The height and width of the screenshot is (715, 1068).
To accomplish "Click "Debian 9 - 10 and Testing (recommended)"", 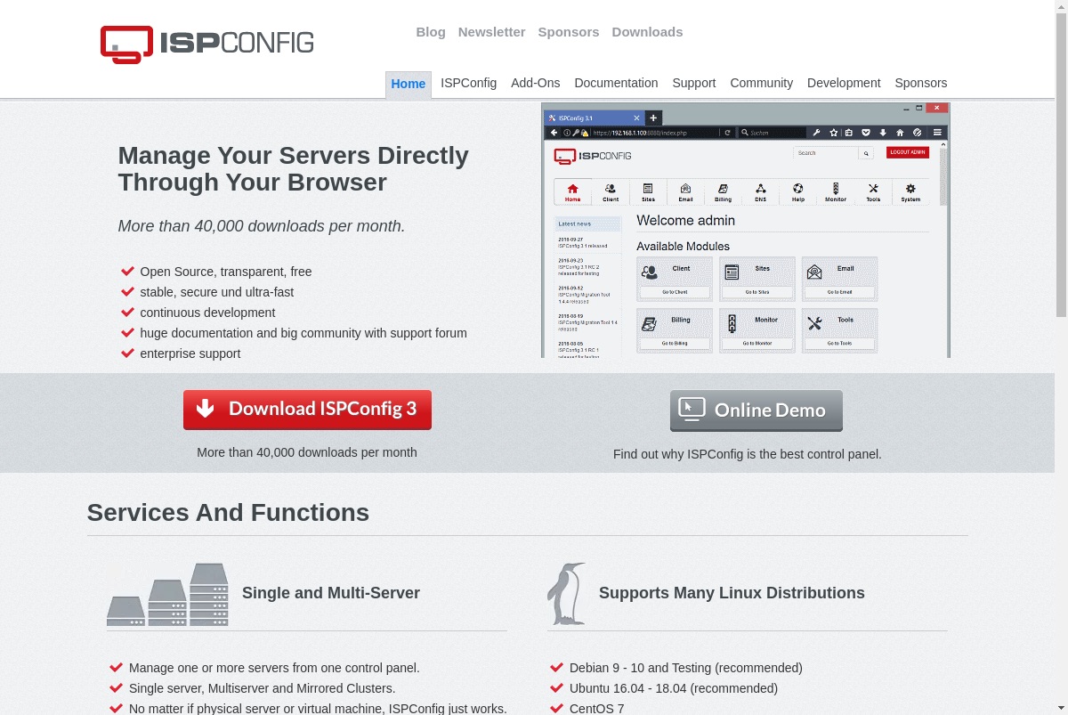I will [686, 668].
